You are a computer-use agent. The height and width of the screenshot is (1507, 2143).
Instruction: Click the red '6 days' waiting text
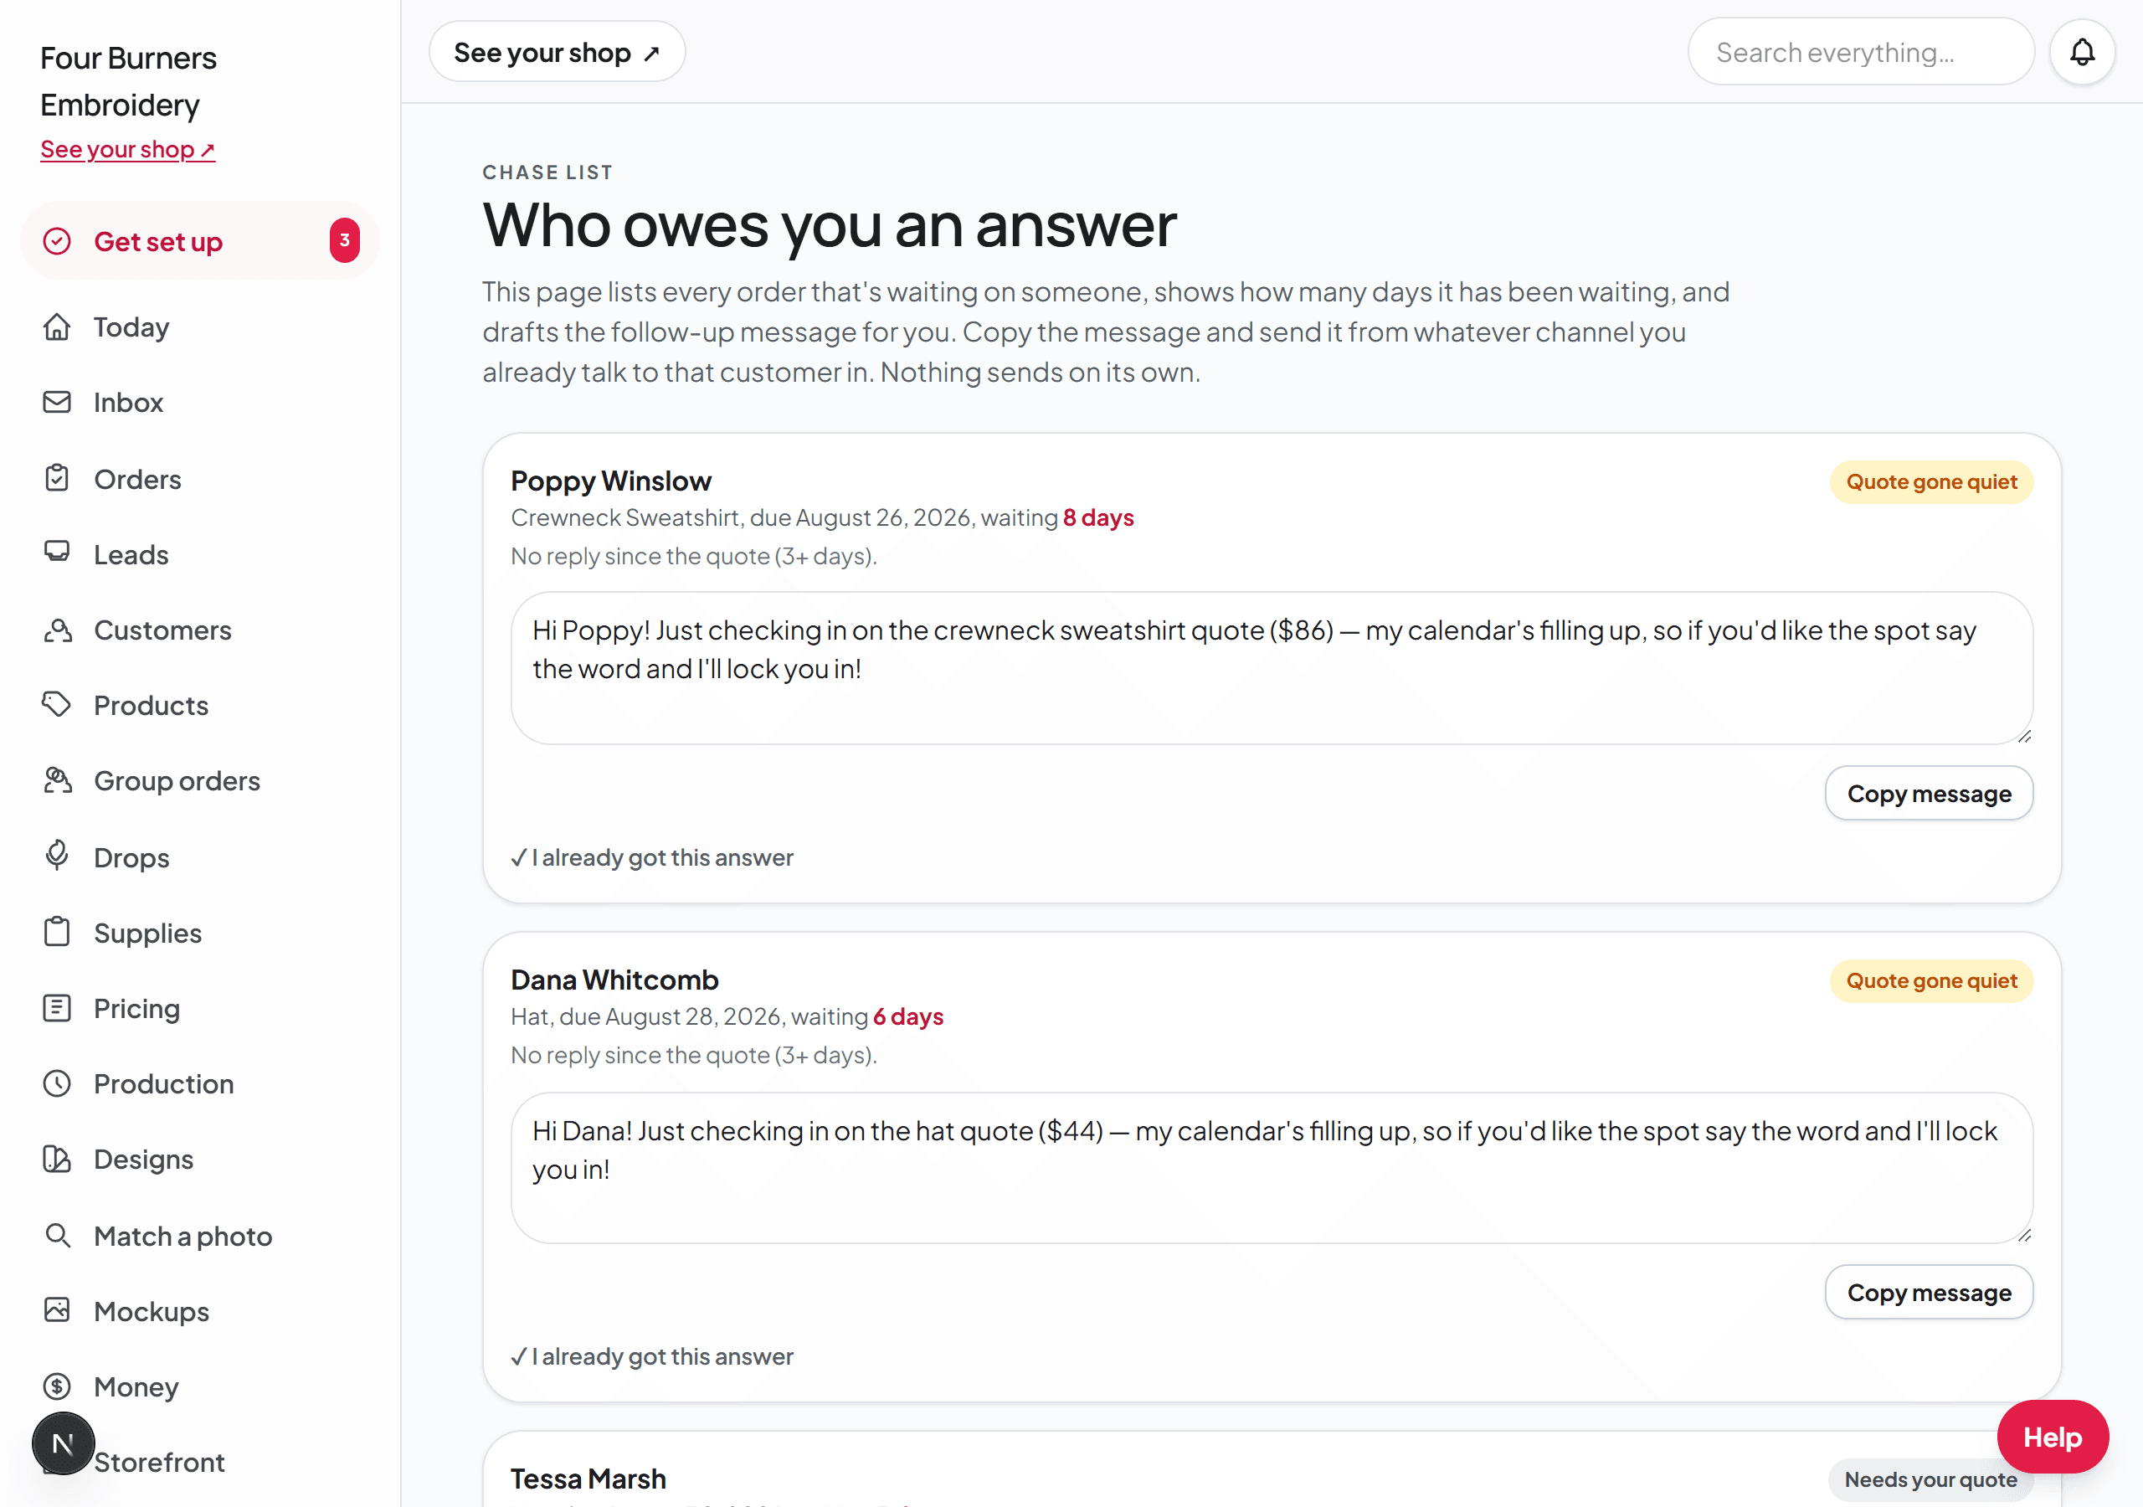(908, 1016)
